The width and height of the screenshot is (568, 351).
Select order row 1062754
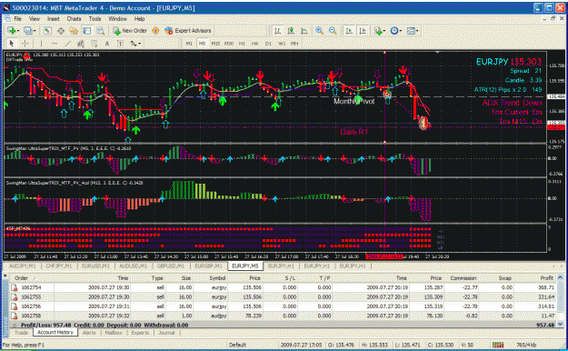click(283, 287)
